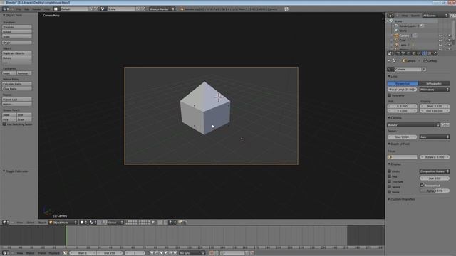Switch to Render properties tab icon

398,53
